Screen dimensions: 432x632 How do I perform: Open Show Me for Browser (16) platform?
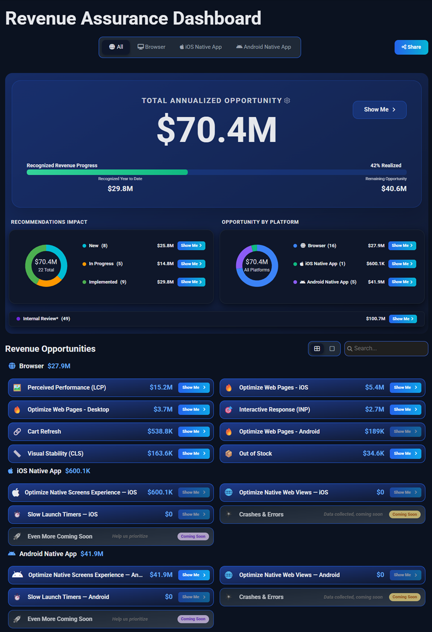402,245
